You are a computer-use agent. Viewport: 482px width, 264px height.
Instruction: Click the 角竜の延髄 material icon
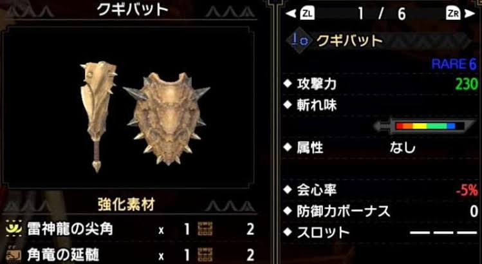coord(14,255)
